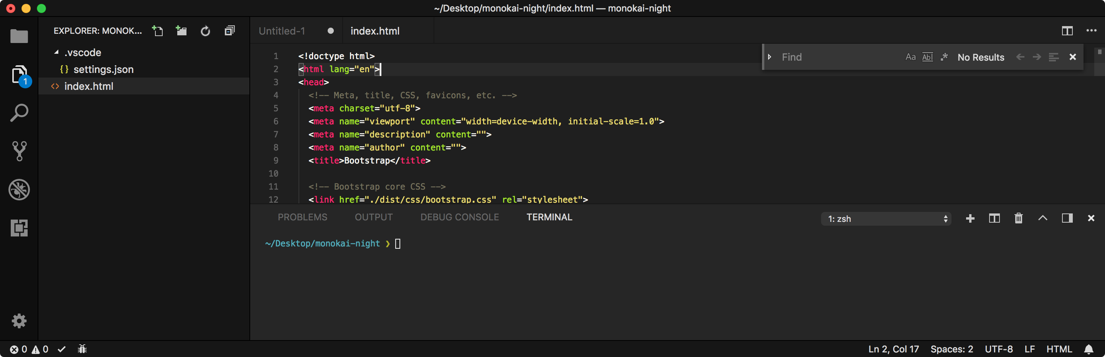Collapse all folders in Explorer

point(229,31)
